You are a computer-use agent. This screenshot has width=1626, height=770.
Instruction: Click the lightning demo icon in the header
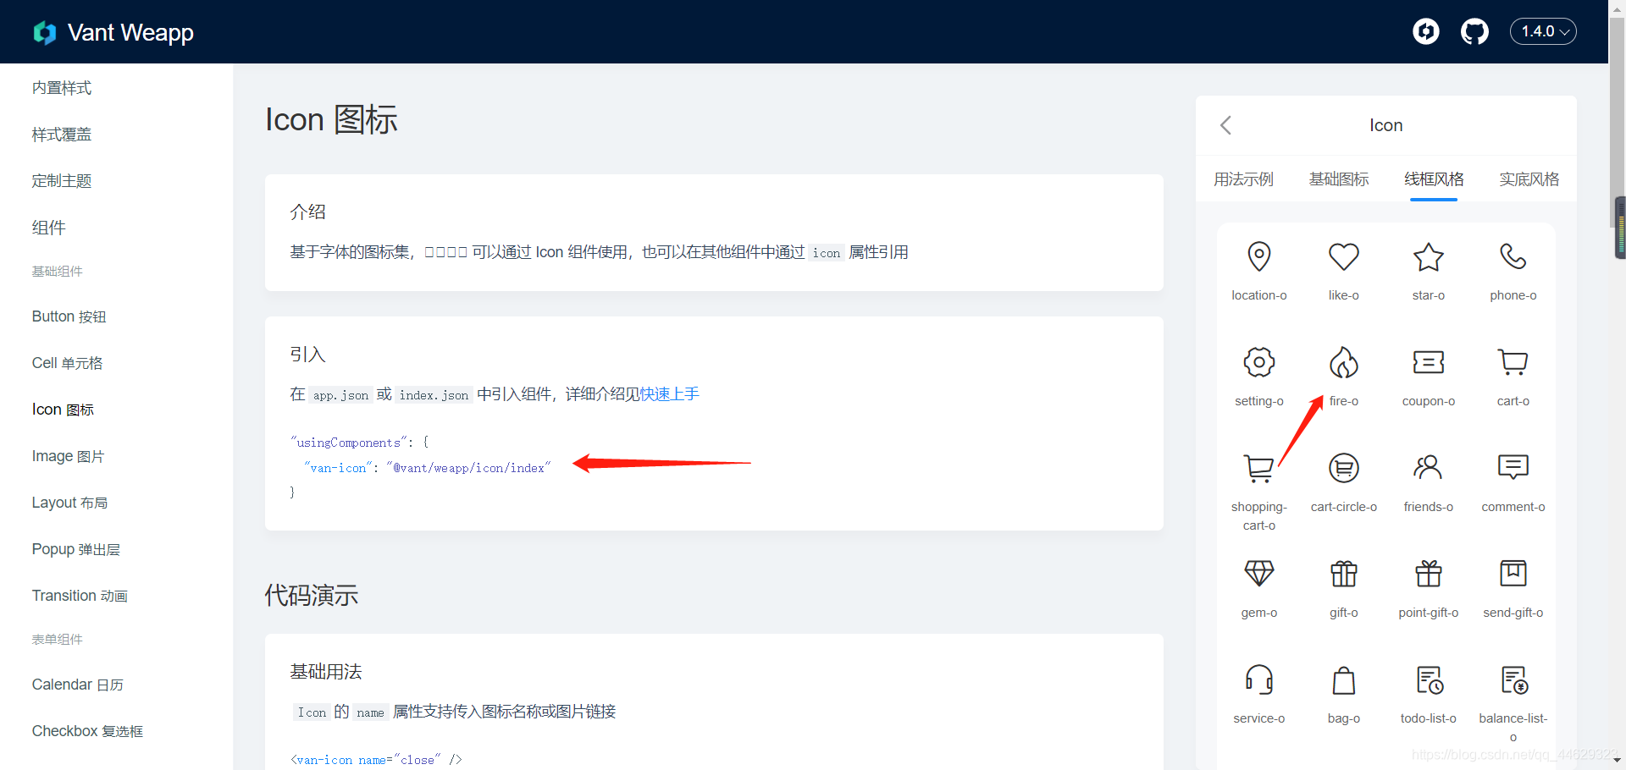coord(1426,31)
